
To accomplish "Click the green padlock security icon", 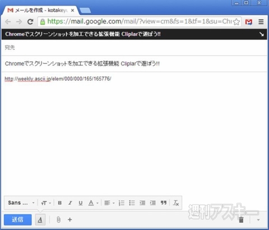I will coord(43,22).
